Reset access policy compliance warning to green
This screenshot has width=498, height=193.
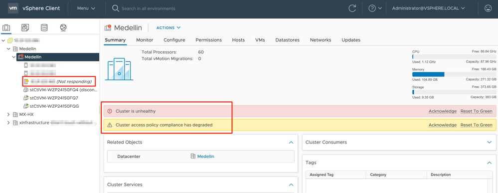click(x=477, y=125)
